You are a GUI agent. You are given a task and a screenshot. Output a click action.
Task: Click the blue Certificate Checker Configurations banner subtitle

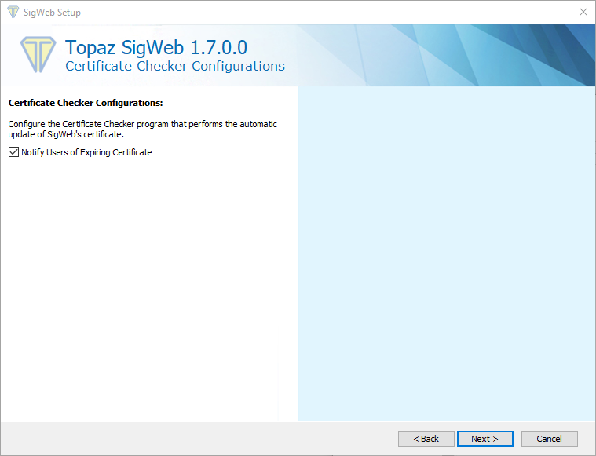174,67
